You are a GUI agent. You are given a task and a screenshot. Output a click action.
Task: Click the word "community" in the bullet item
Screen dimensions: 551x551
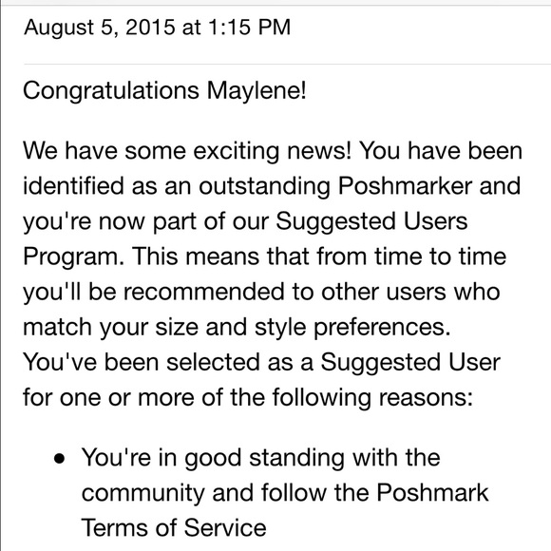pyautogui.click(x=142, y=494)
